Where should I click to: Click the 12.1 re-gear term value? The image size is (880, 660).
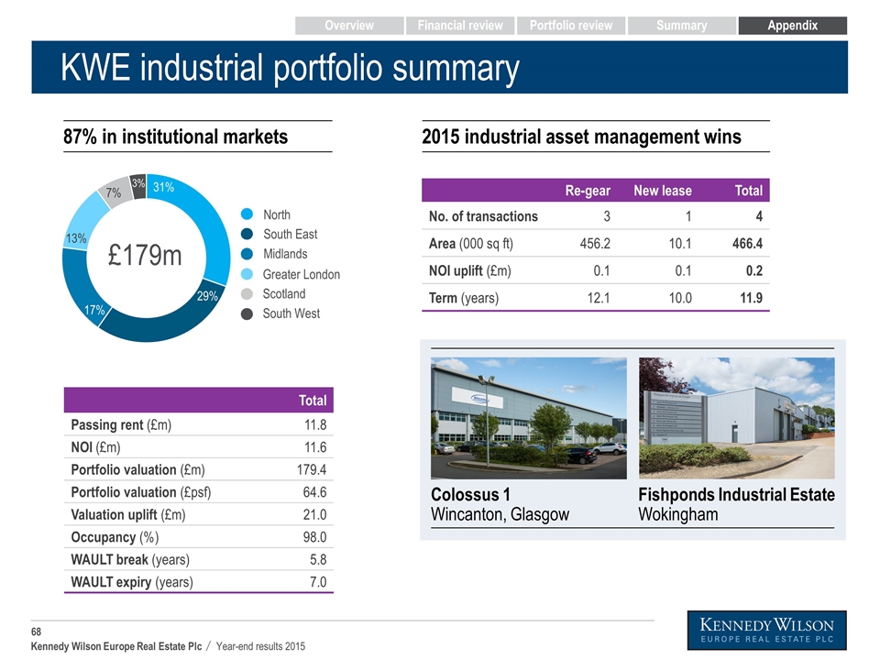pos(599,298)
